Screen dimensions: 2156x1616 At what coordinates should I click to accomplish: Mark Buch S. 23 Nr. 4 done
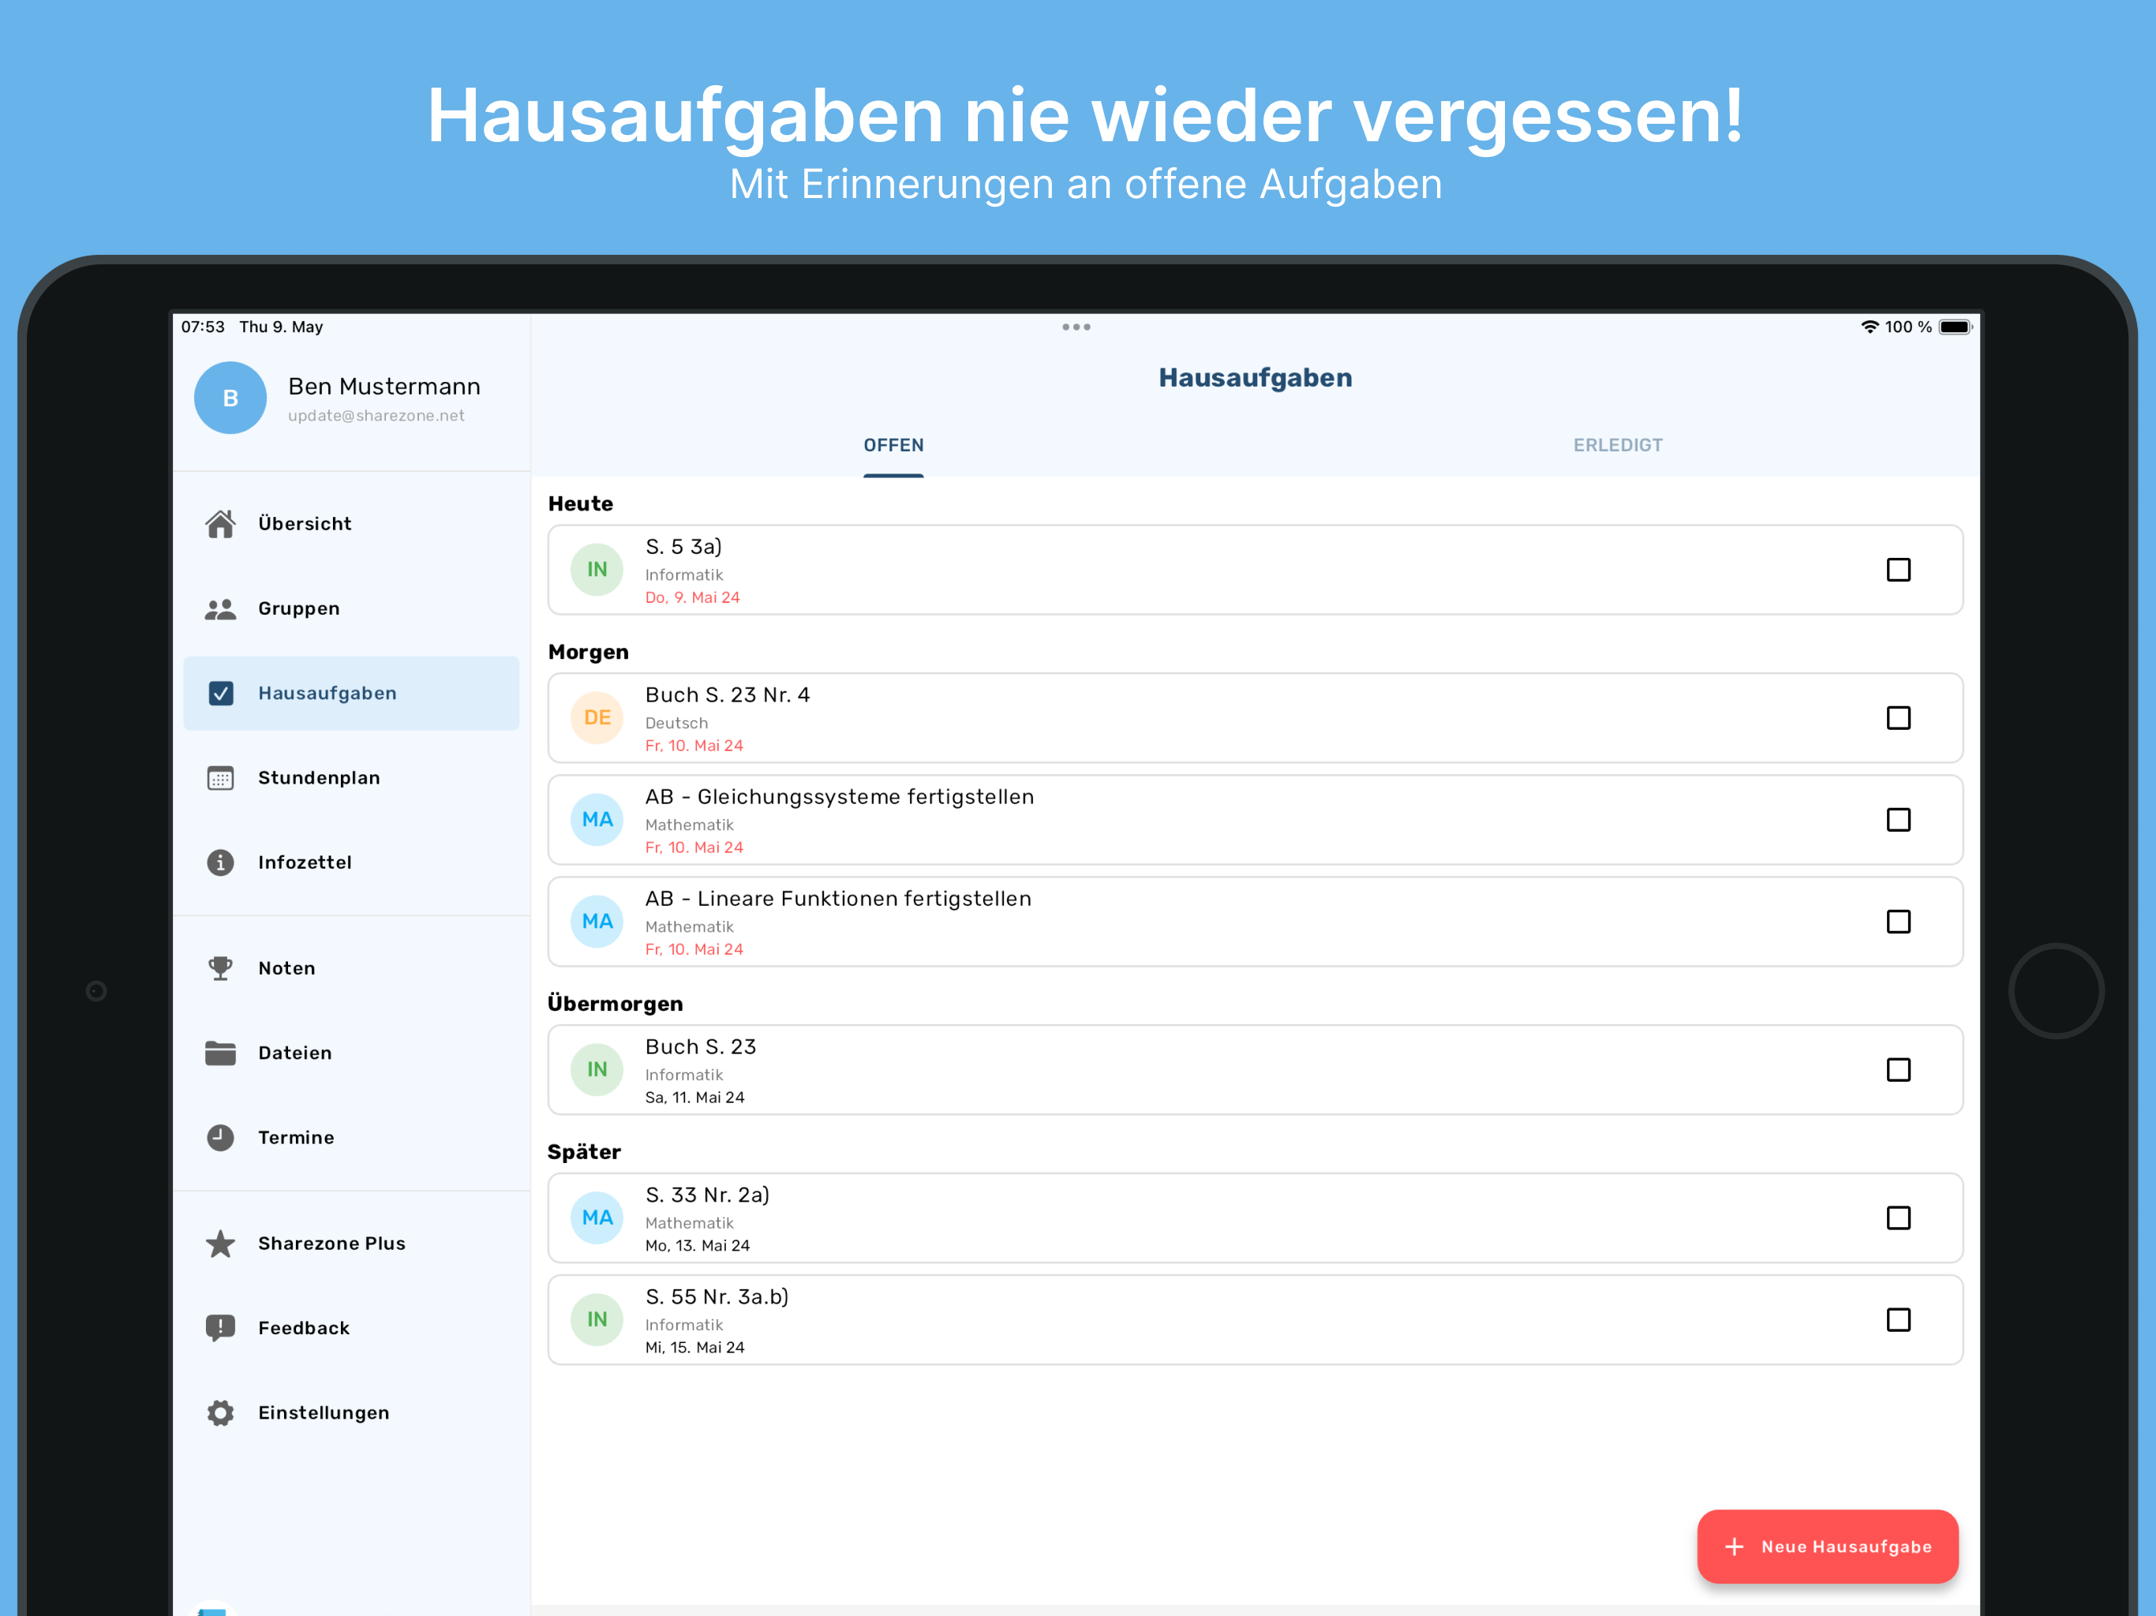pos(1898,717)
